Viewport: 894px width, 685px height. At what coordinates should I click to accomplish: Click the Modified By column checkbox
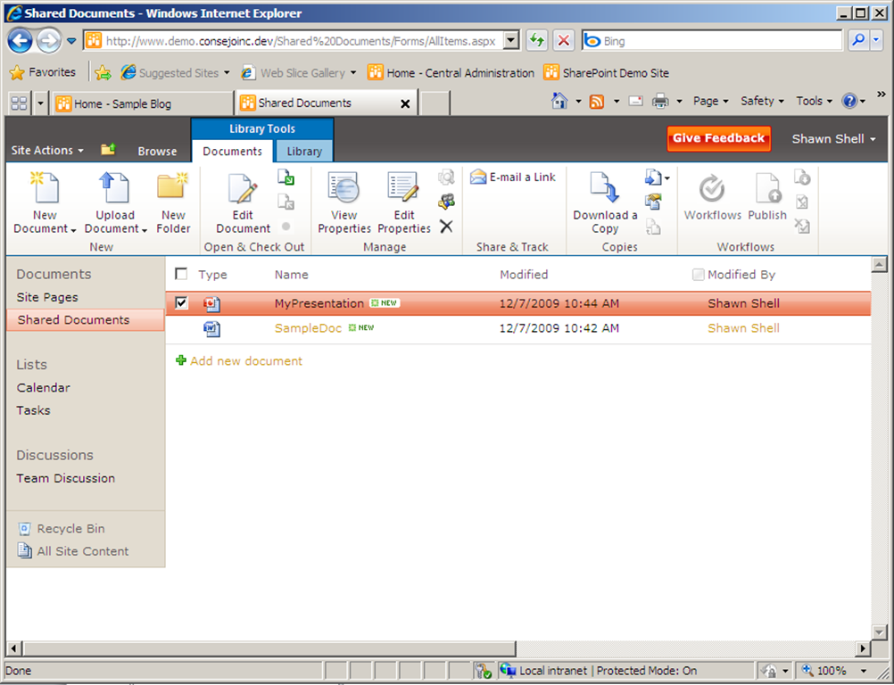coord(698,275)
